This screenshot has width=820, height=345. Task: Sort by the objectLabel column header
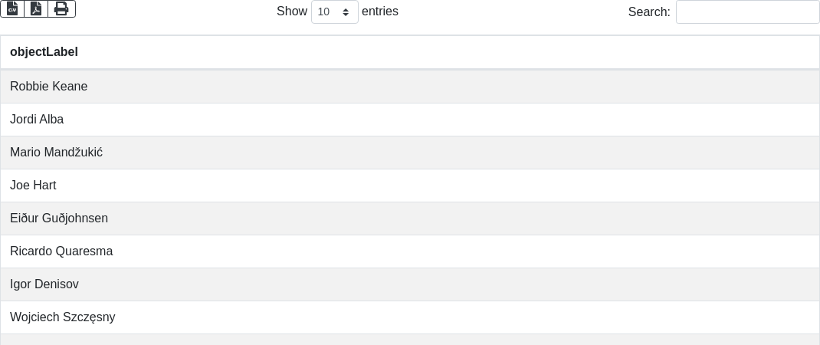[x=44, y=52]
